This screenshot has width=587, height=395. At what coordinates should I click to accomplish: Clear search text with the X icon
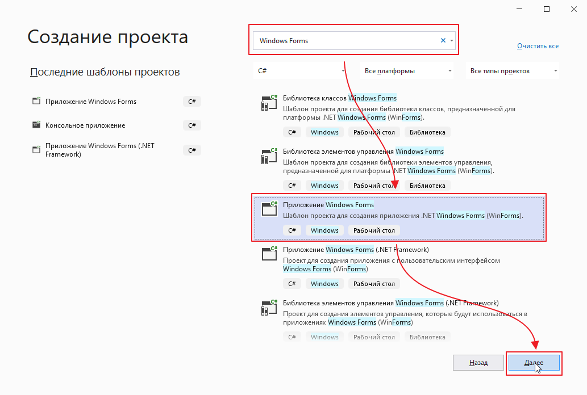click(x=443, y=40)
